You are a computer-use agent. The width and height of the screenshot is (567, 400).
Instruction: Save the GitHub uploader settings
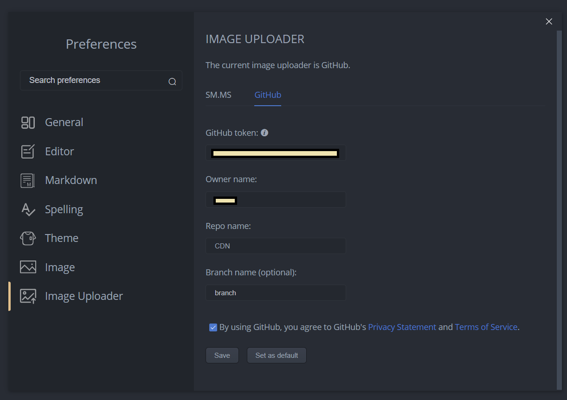tap(222, 356)
